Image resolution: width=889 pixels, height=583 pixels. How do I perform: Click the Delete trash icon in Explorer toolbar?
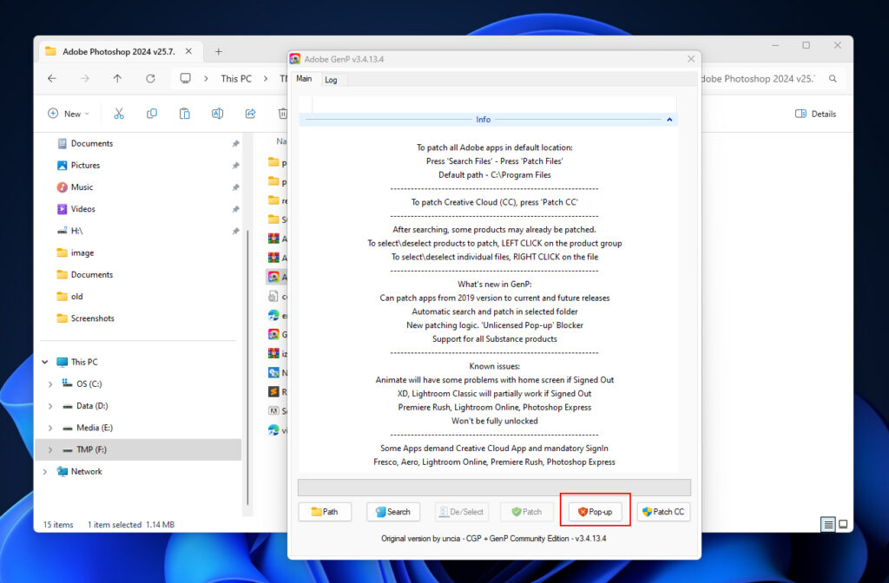(x=282, y=113)
